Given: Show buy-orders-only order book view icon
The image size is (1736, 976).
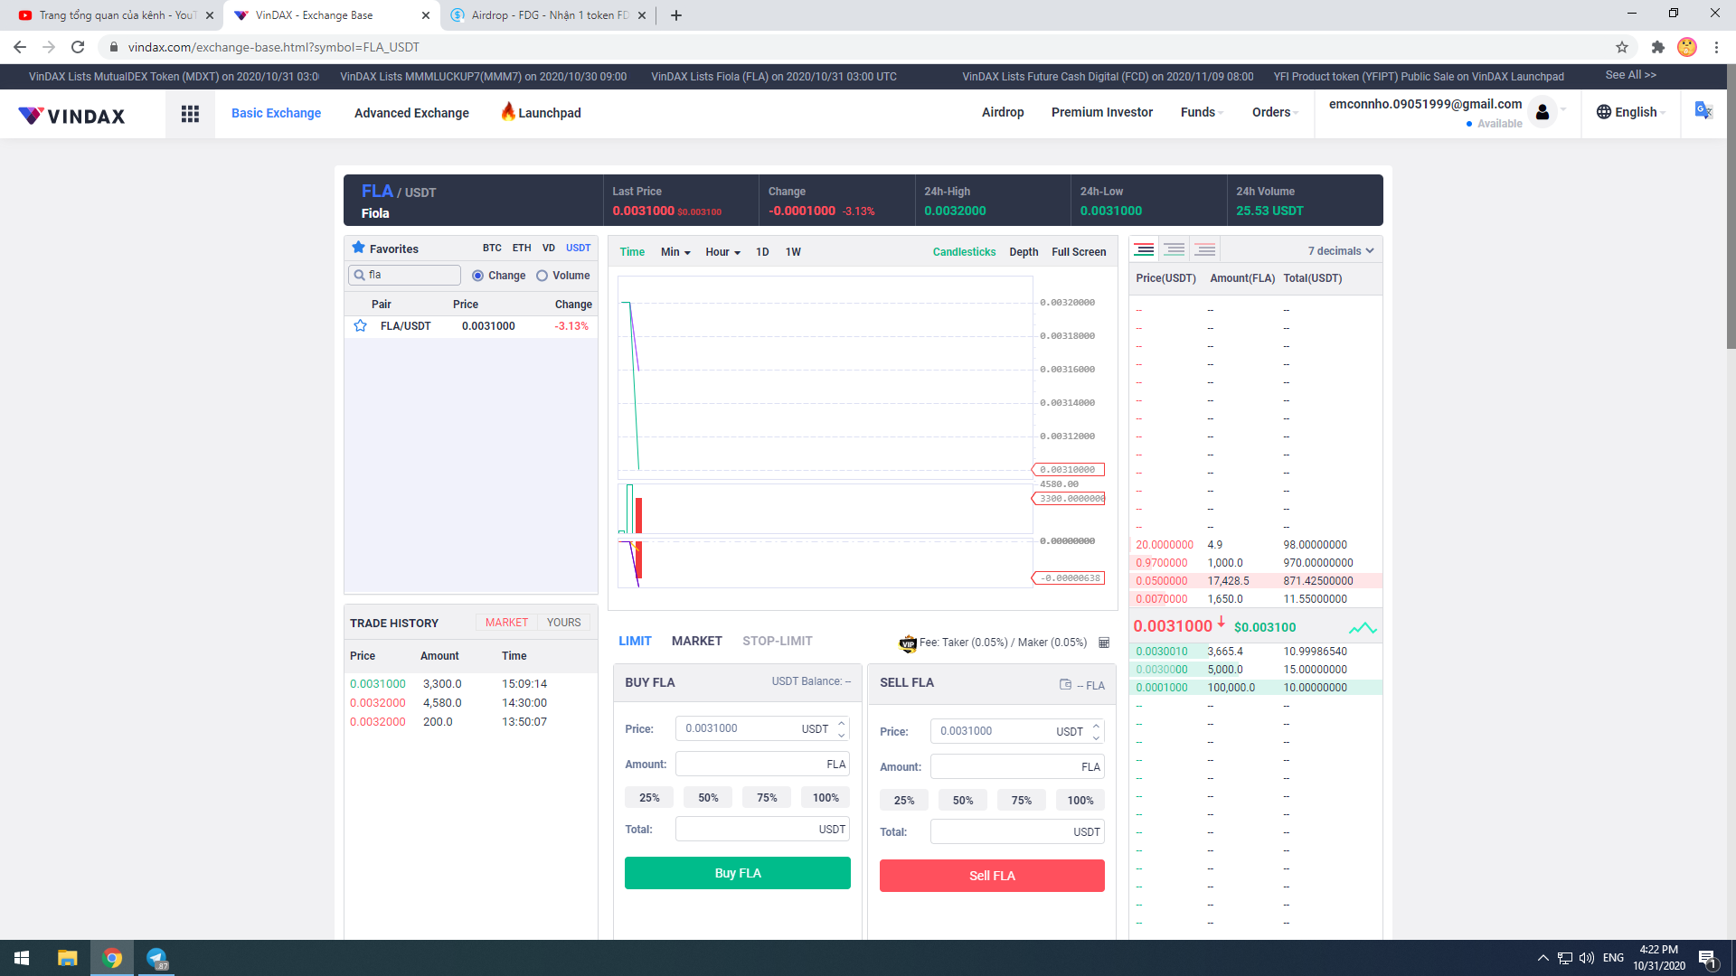Looking at the screenshot, I should [1175, 250].
